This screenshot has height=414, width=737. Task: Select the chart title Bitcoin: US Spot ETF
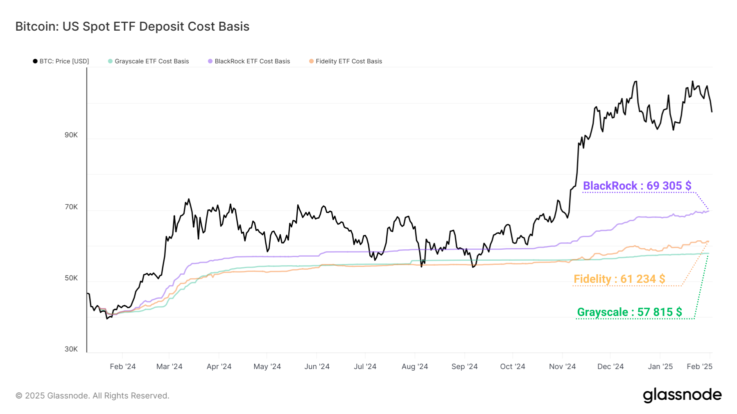tap(132, 27)
